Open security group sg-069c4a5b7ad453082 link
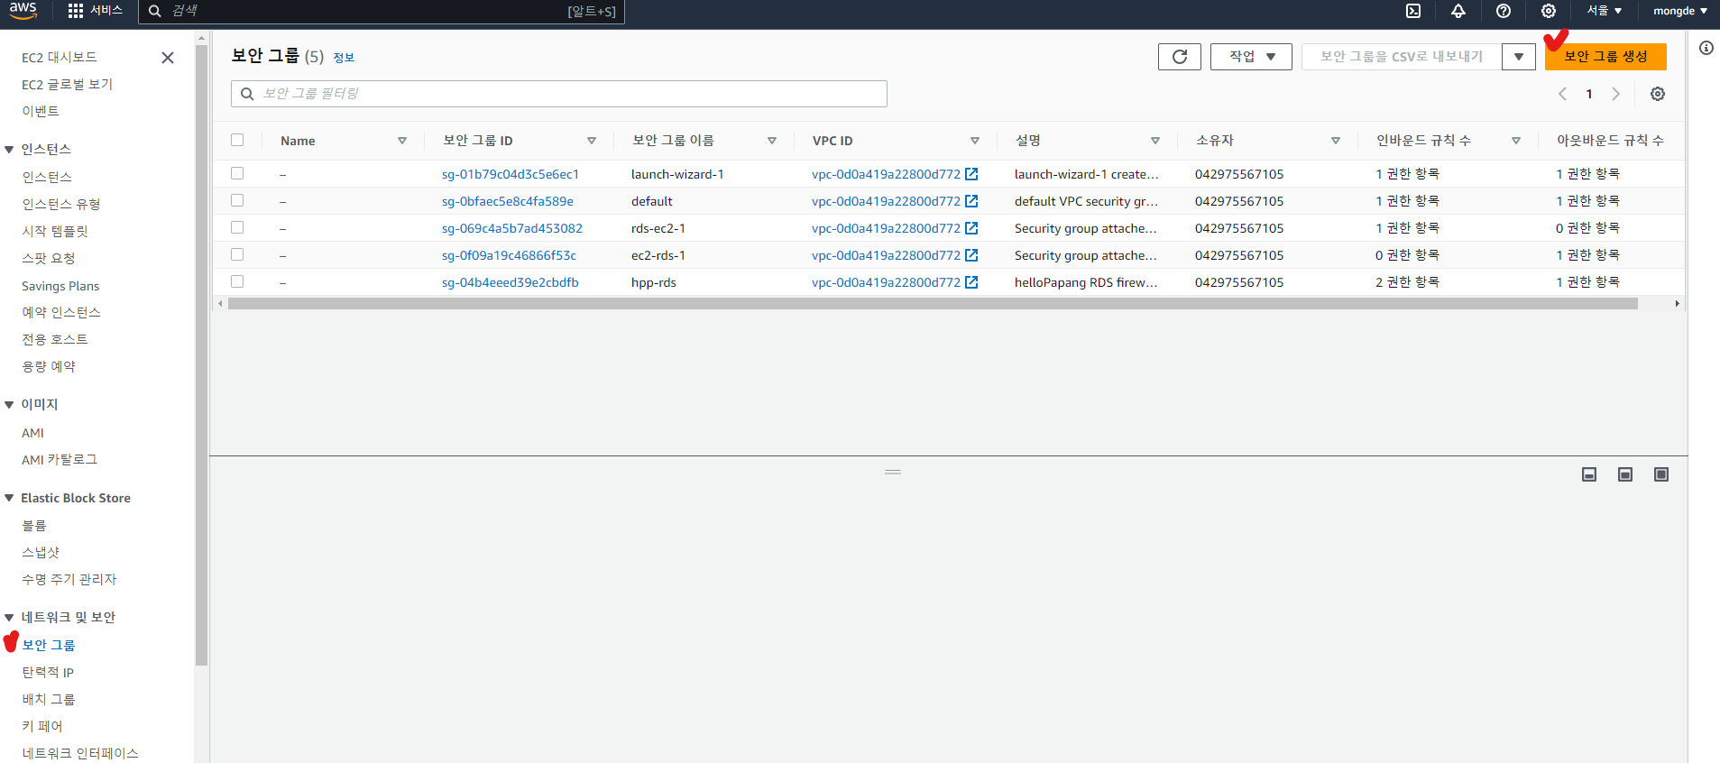Image resolution: width=1720 pixels, height=763 pixels. (x=512, y=228)
